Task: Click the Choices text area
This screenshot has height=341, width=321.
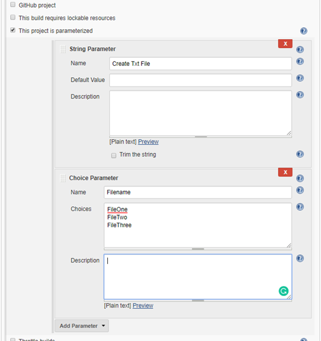Action: pyautogui.click(x=198, y=225)
